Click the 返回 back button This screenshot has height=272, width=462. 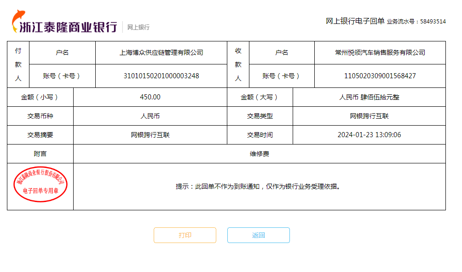coord(258,235)
